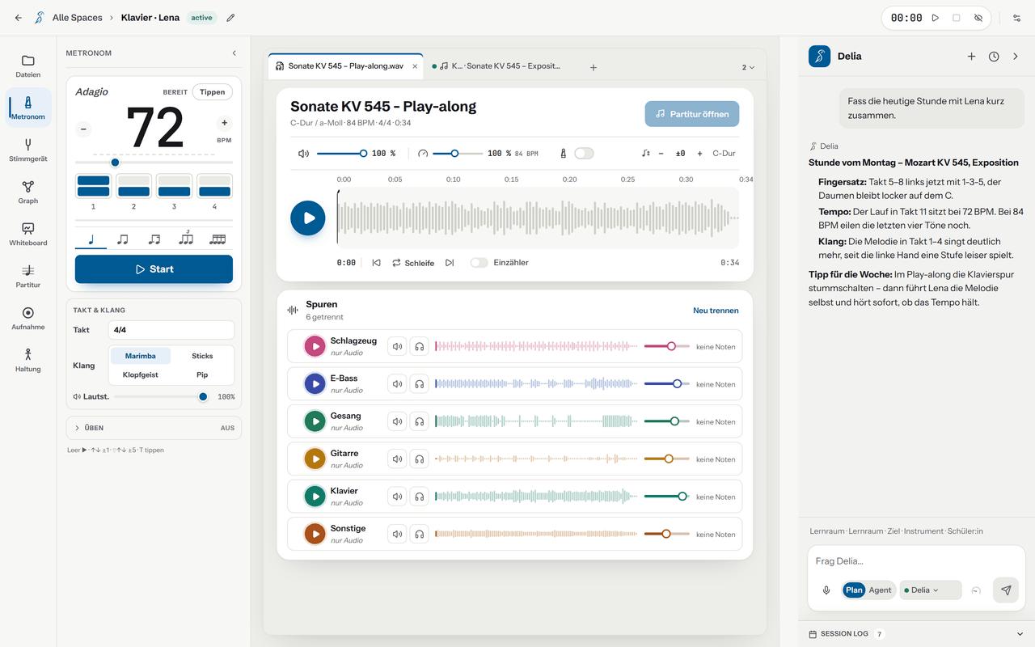The height and width of the screenshot is (647, 1035).
Task: Select triplet subdivision
Action: click(x=186, y=238)
